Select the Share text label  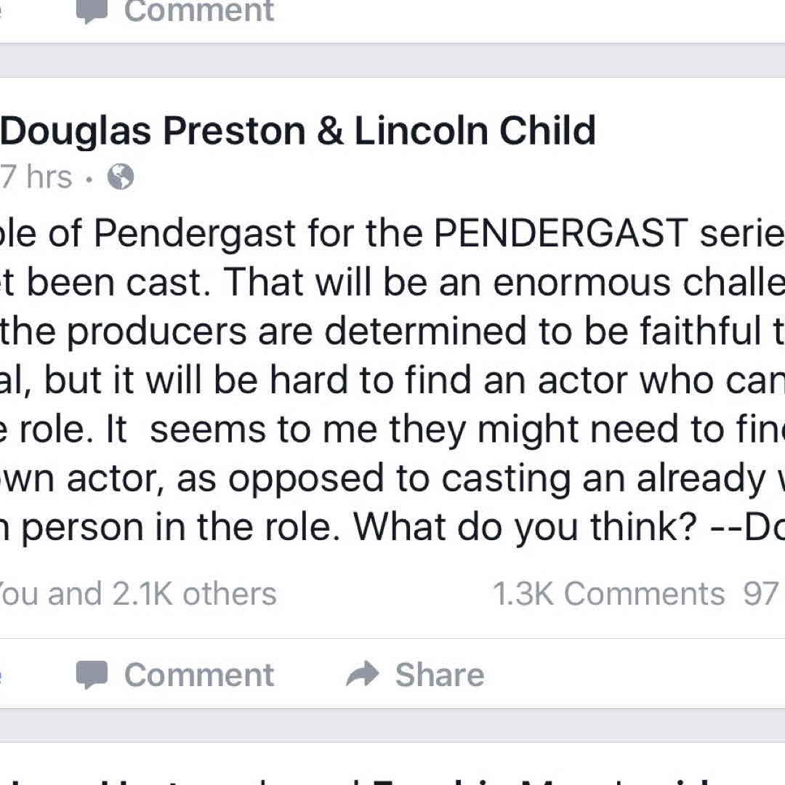point(440,675)
